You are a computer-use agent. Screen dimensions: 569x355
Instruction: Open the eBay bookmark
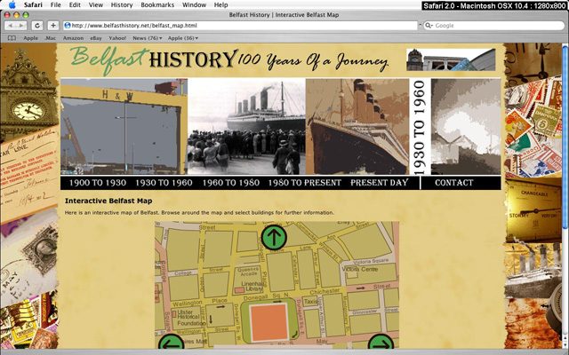[96, 38]
